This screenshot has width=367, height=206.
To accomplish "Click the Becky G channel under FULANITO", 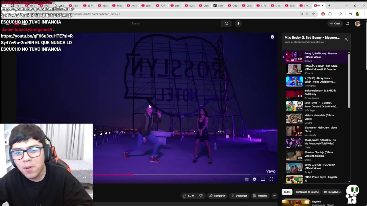I will 308,172.
